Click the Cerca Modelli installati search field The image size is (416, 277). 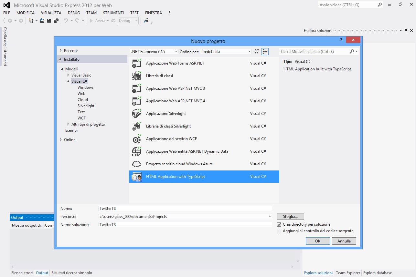(314, 51)
